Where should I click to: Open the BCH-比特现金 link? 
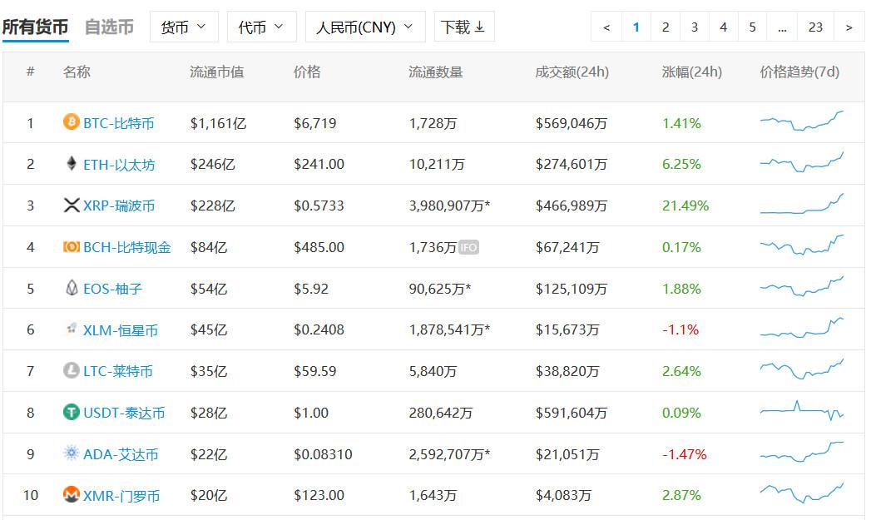click(126, 247)
